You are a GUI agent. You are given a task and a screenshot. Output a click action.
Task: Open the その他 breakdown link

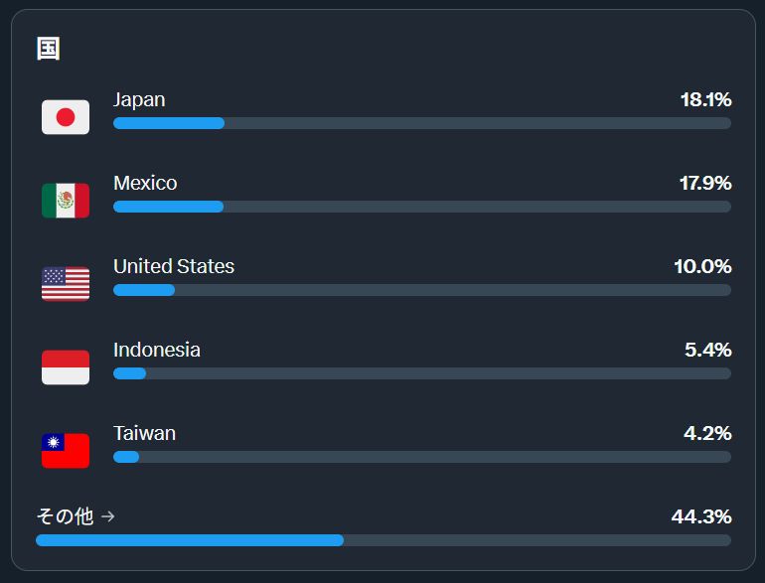coord(76,516)
